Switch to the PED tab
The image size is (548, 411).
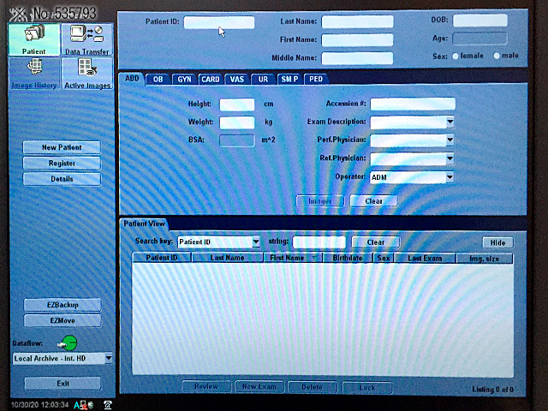[316, 80]
